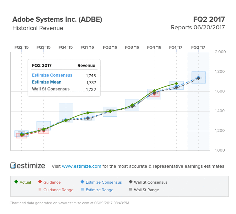Select the Estimize Range legend label

pyautogui.click(x=100, y=190)
